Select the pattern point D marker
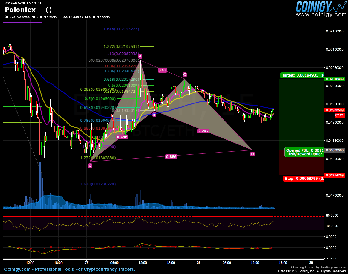The width and height of the screenshot is (348, 274). 253,154
